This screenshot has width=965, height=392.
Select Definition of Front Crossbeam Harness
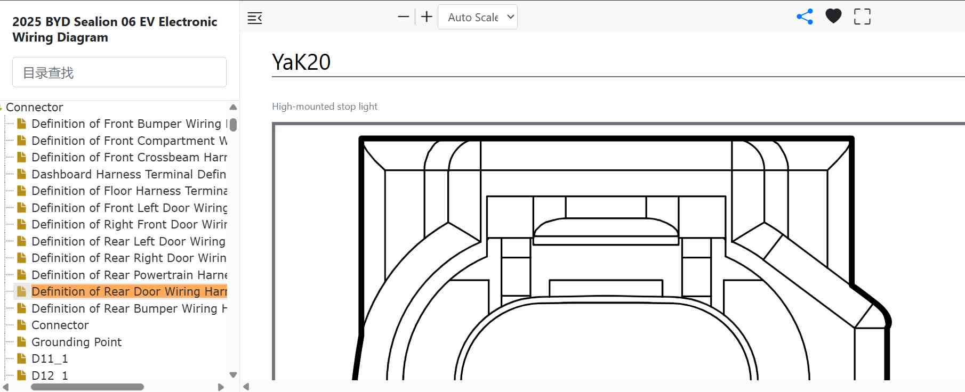click(129, 157)
